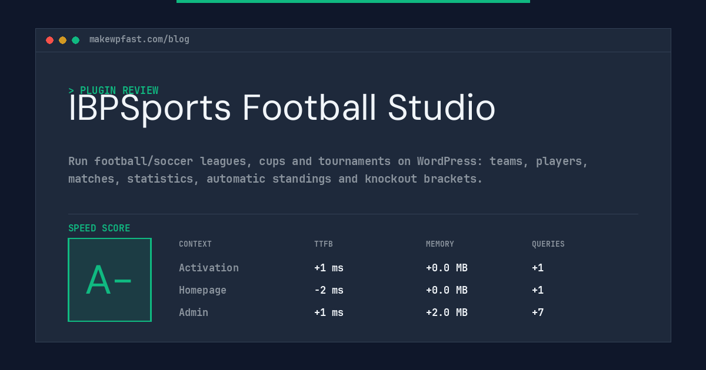Click the red close dot
The height and width of the screenshot is (370, 706).
tap(49, 40)
